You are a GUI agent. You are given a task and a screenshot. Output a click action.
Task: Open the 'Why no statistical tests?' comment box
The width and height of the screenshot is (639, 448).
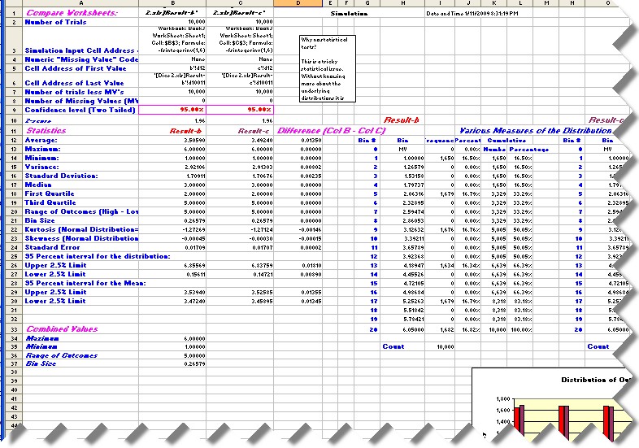(328, 68)
